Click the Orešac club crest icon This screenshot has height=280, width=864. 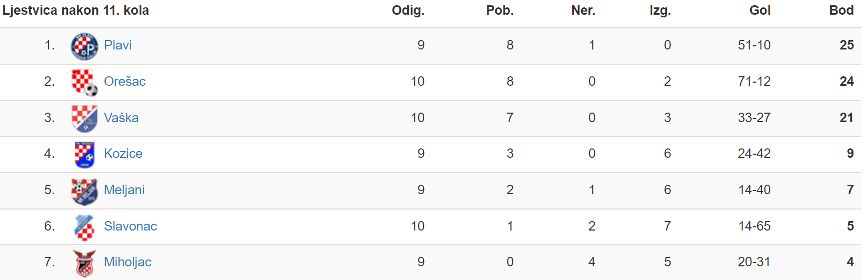point(84,83)
